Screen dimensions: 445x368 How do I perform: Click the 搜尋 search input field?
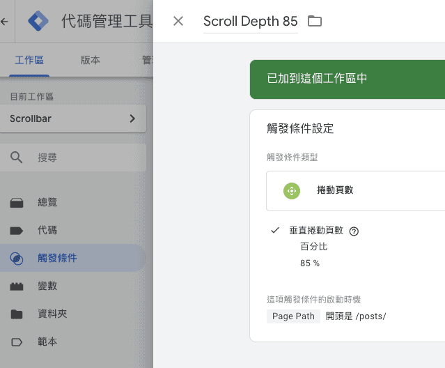(x=84, y=158)
